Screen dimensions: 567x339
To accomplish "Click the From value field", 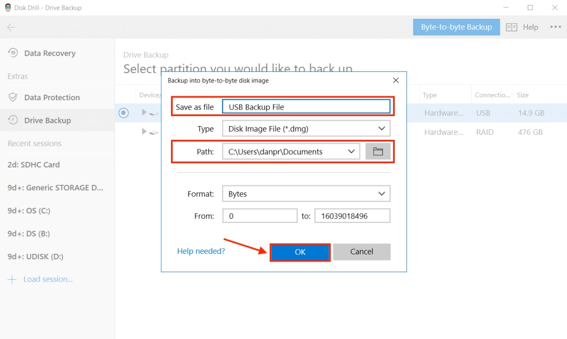I will 260,216.
